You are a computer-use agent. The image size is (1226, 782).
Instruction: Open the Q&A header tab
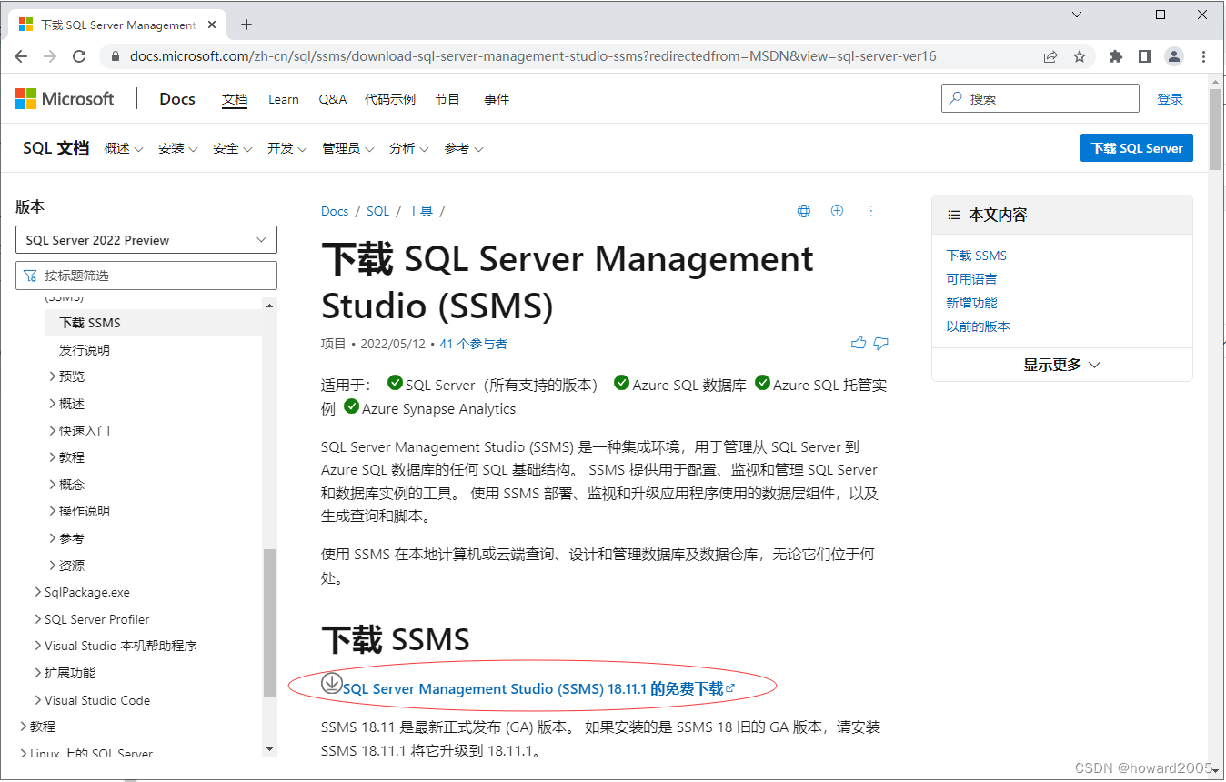point(333,99)
